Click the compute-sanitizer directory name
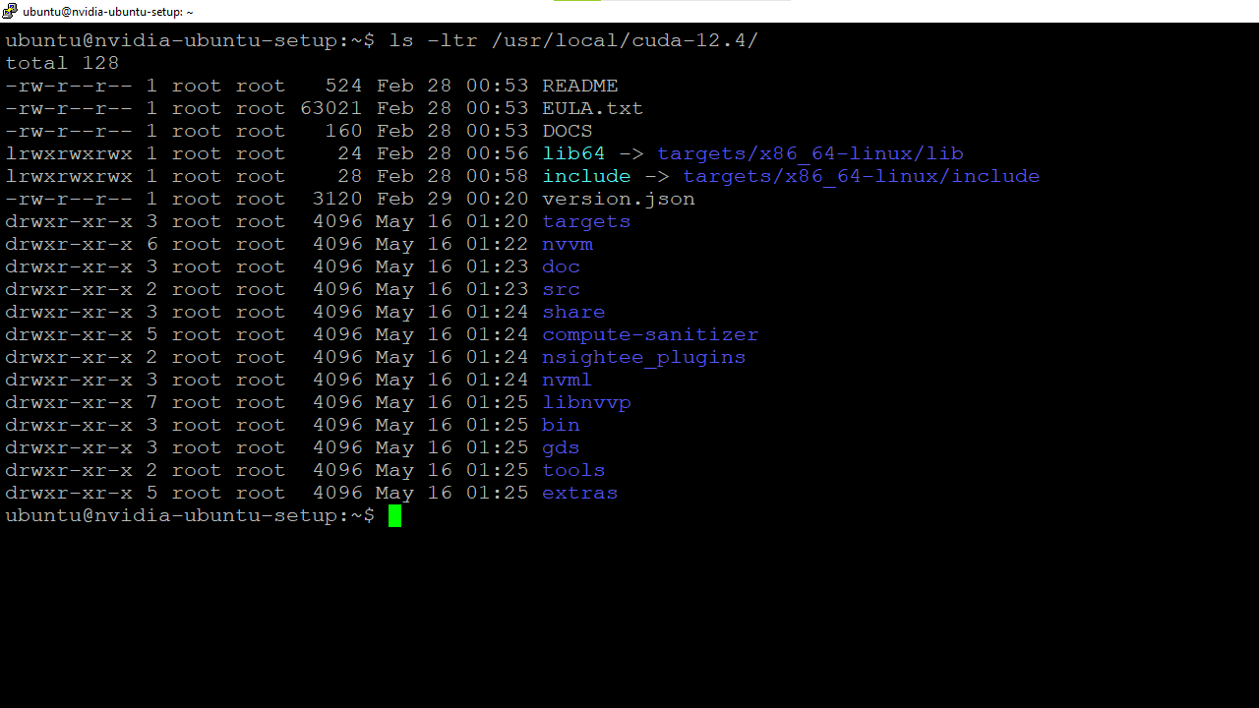This screenshot has width=1259, height=708. pyautogui.click(x=650, y=334)
